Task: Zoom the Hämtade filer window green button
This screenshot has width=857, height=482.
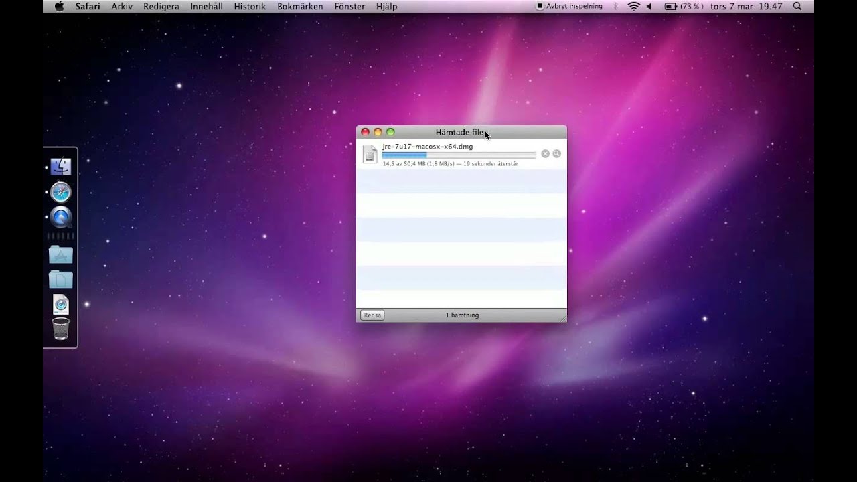Action: click(390, 132)
